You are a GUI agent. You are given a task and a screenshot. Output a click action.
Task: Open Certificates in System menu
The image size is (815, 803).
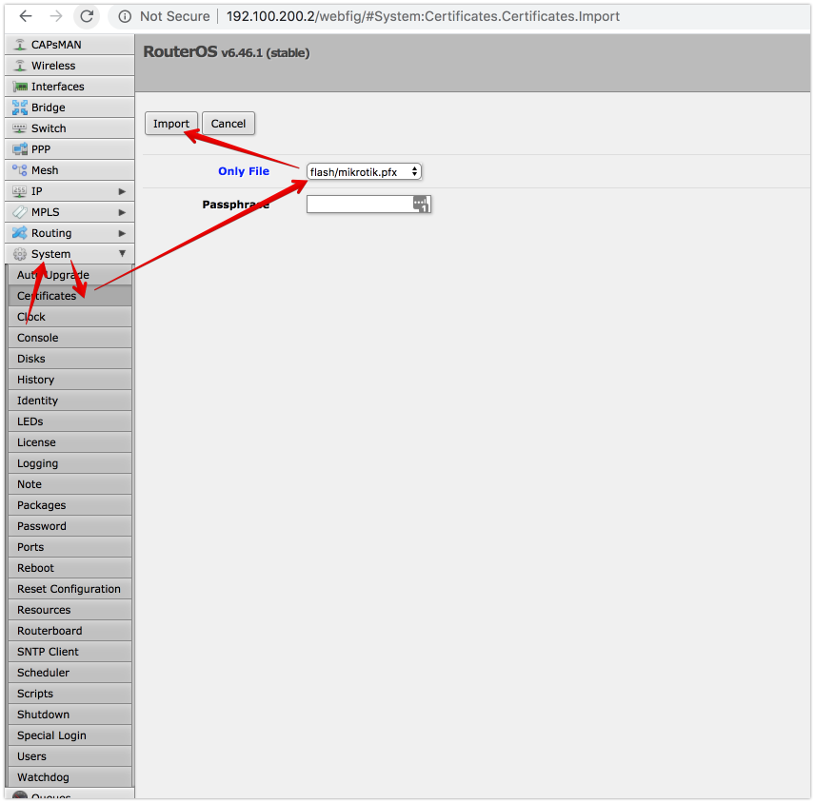click(x=47, y=296)
